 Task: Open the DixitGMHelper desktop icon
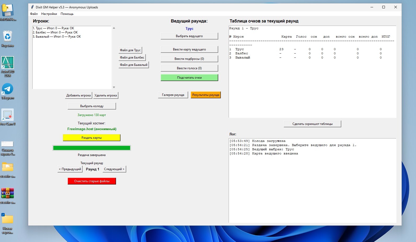click(8, 12)
